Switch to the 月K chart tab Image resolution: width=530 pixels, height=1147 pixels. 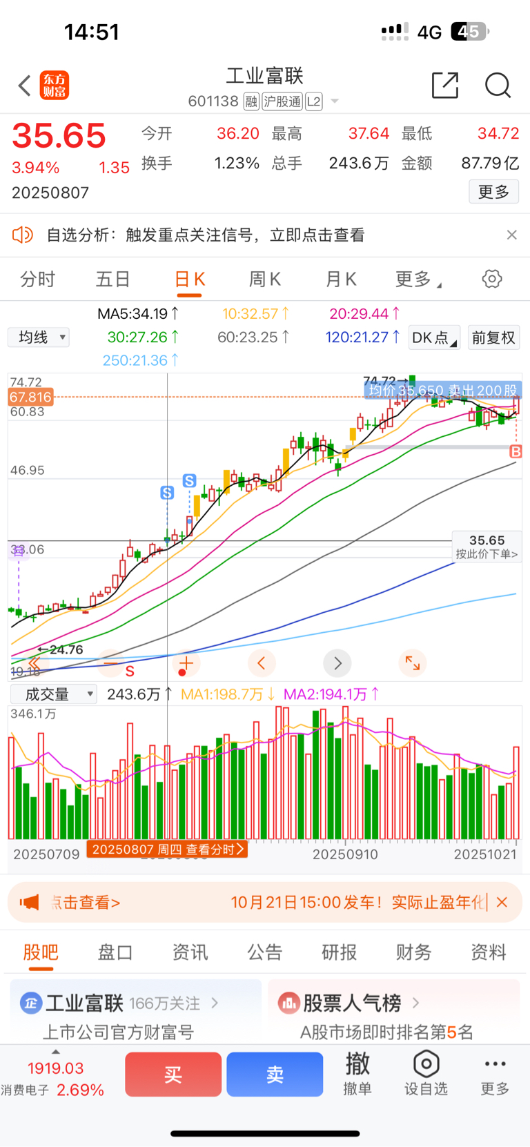pyautogui.click(x=341, y=279)
